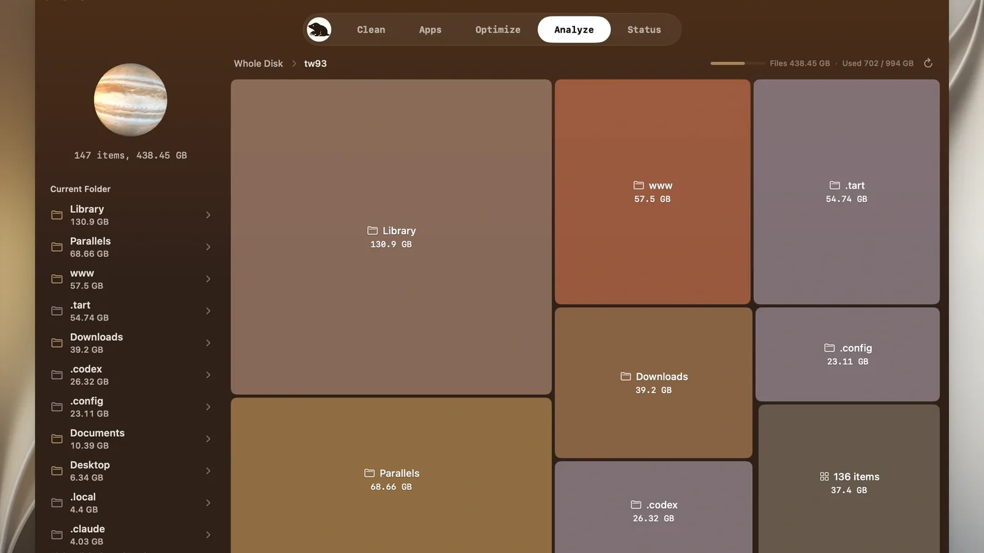Click the Parallels folder icon in sidebar
The image size is (984, 553).
pyautogui.click(x=57, y=247)
